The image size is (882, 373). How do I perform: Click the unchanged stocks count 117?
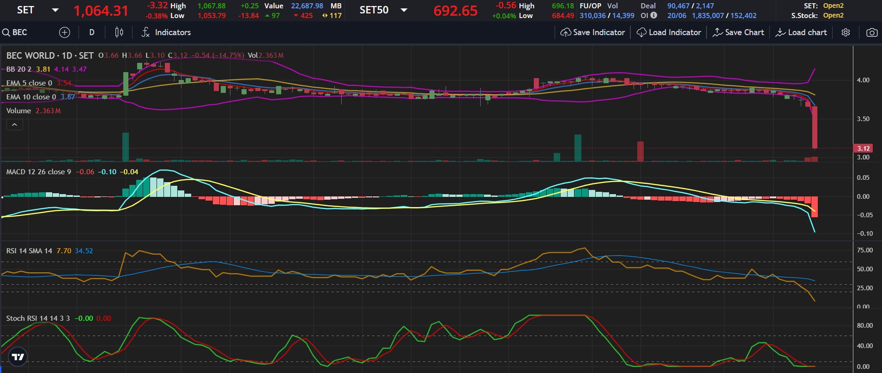click(x=336, y=15)
